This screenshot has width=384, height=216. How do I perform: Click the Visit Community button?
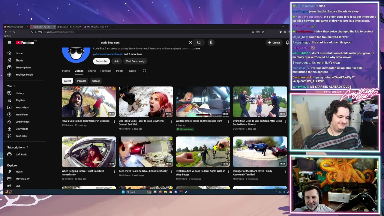click(135, 61)
